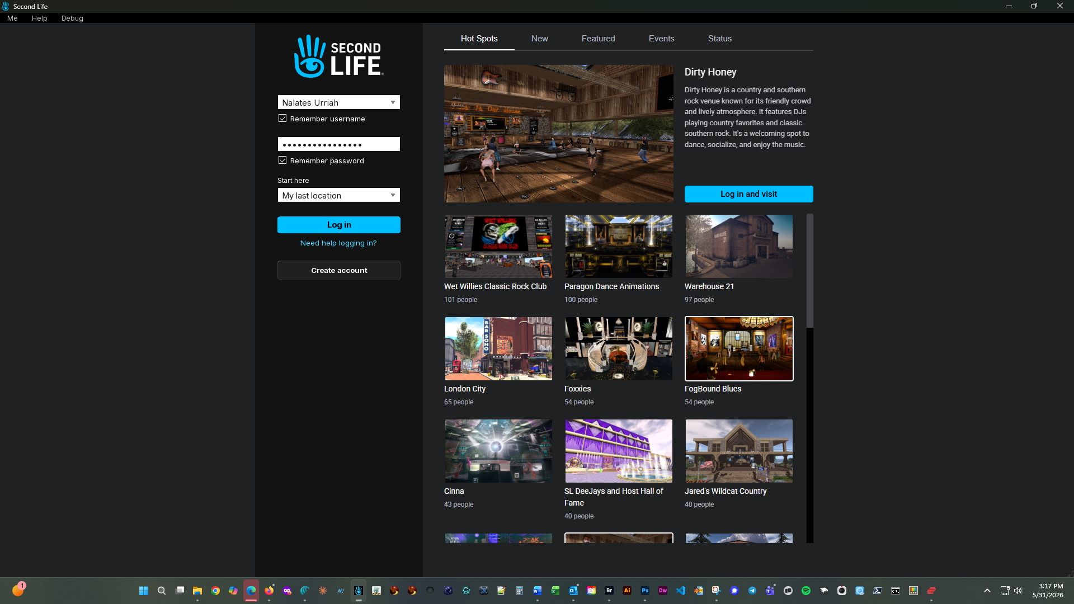Select the Paragon Dance Animations thumbnail
Screen dimensions: 1074x604
point(619,247)
